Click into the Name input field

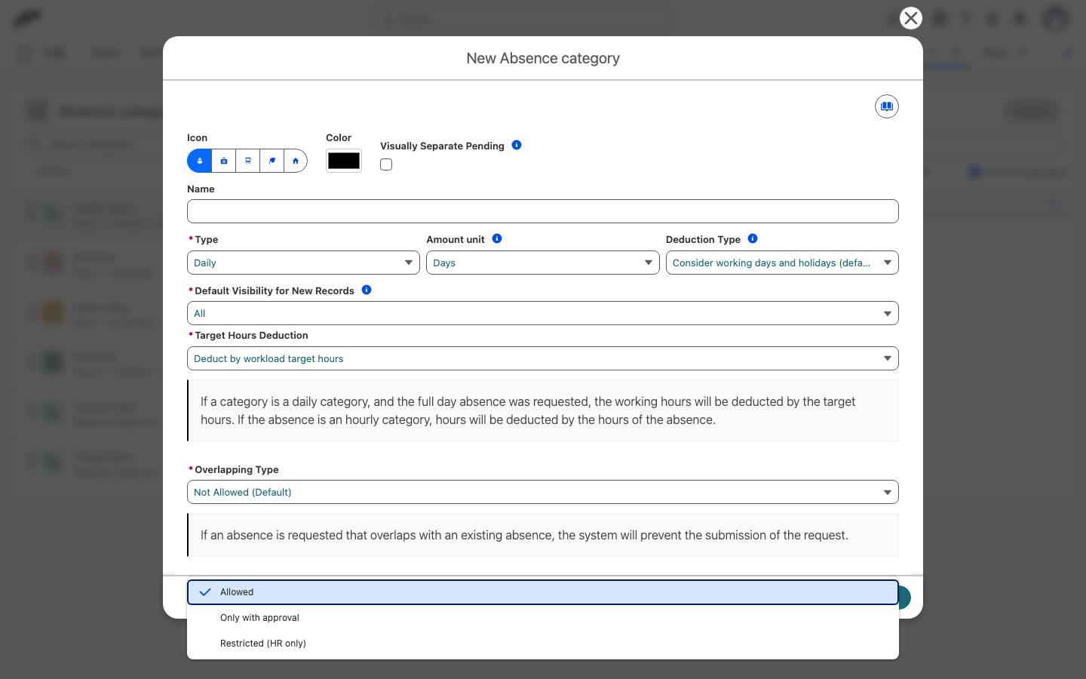coord(543,211)
